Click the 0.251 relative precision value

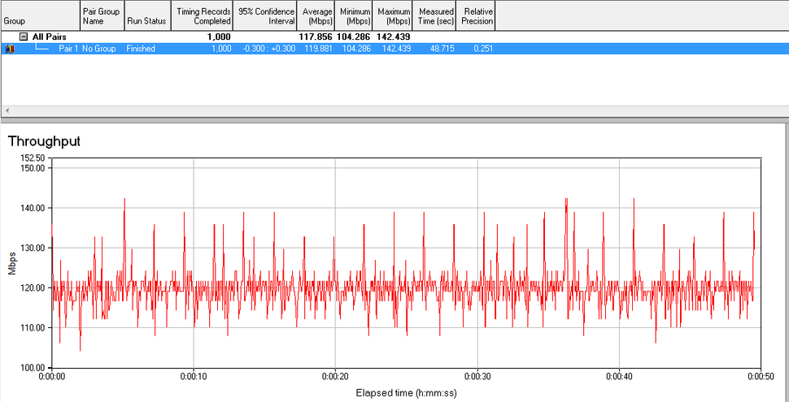(483, 49)
